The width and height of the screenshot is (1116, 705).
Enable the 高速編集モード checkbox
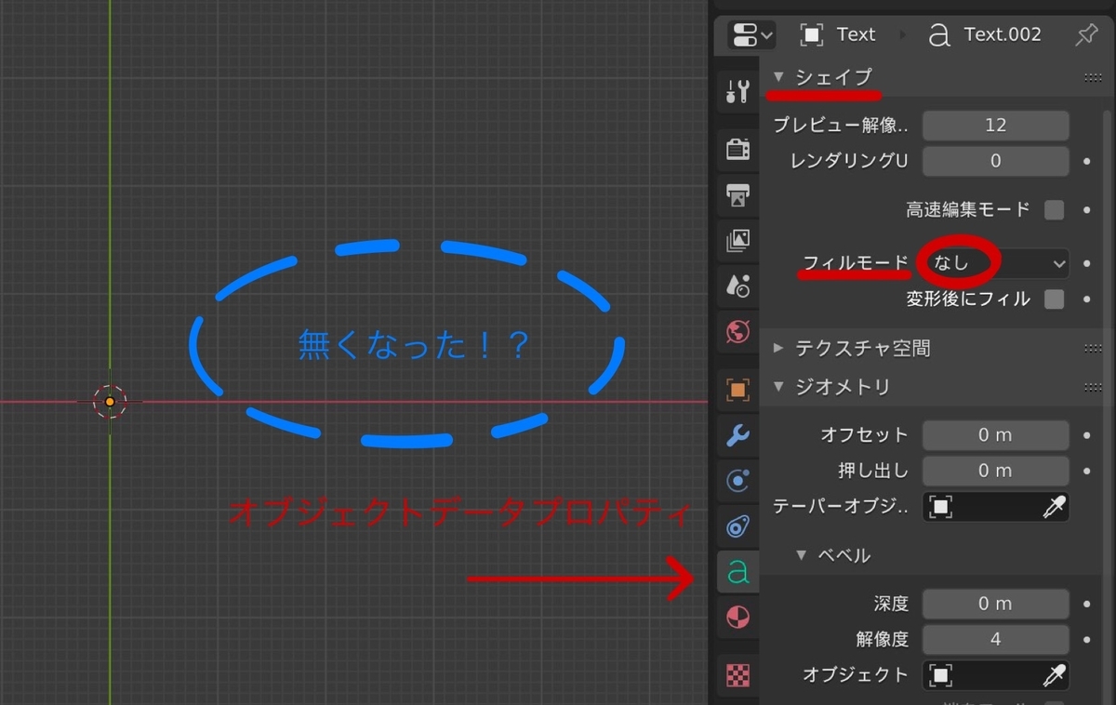[1056, 209]
